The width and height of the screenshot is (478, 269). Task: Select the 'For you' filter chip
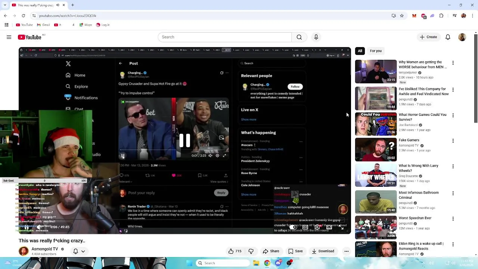click(376, 51)
